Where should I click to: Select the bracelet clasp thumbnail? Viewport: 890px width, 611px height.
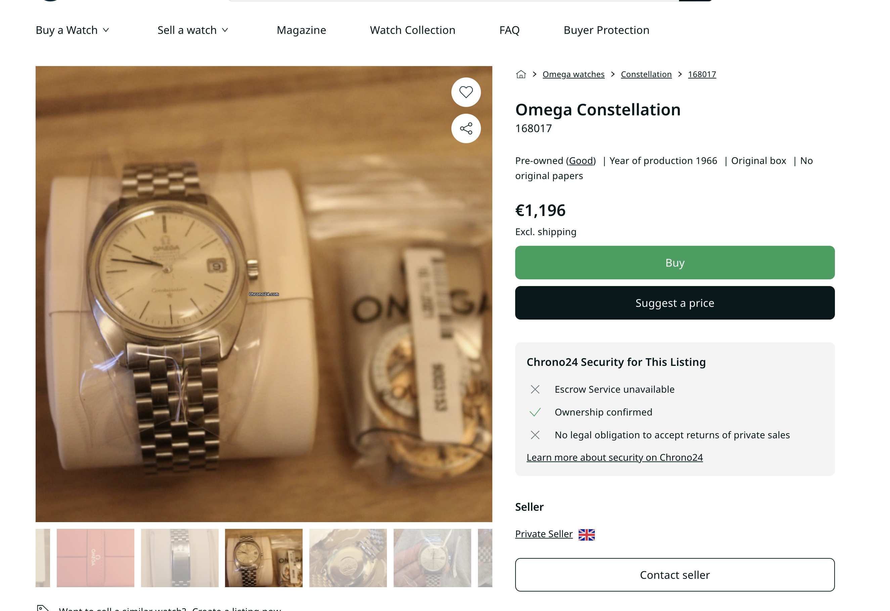[179, 558]
